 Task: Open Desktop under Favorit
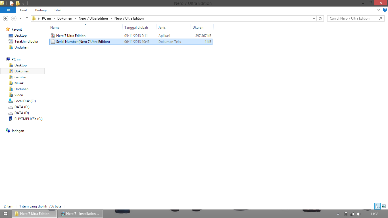[x=20, y=35]
